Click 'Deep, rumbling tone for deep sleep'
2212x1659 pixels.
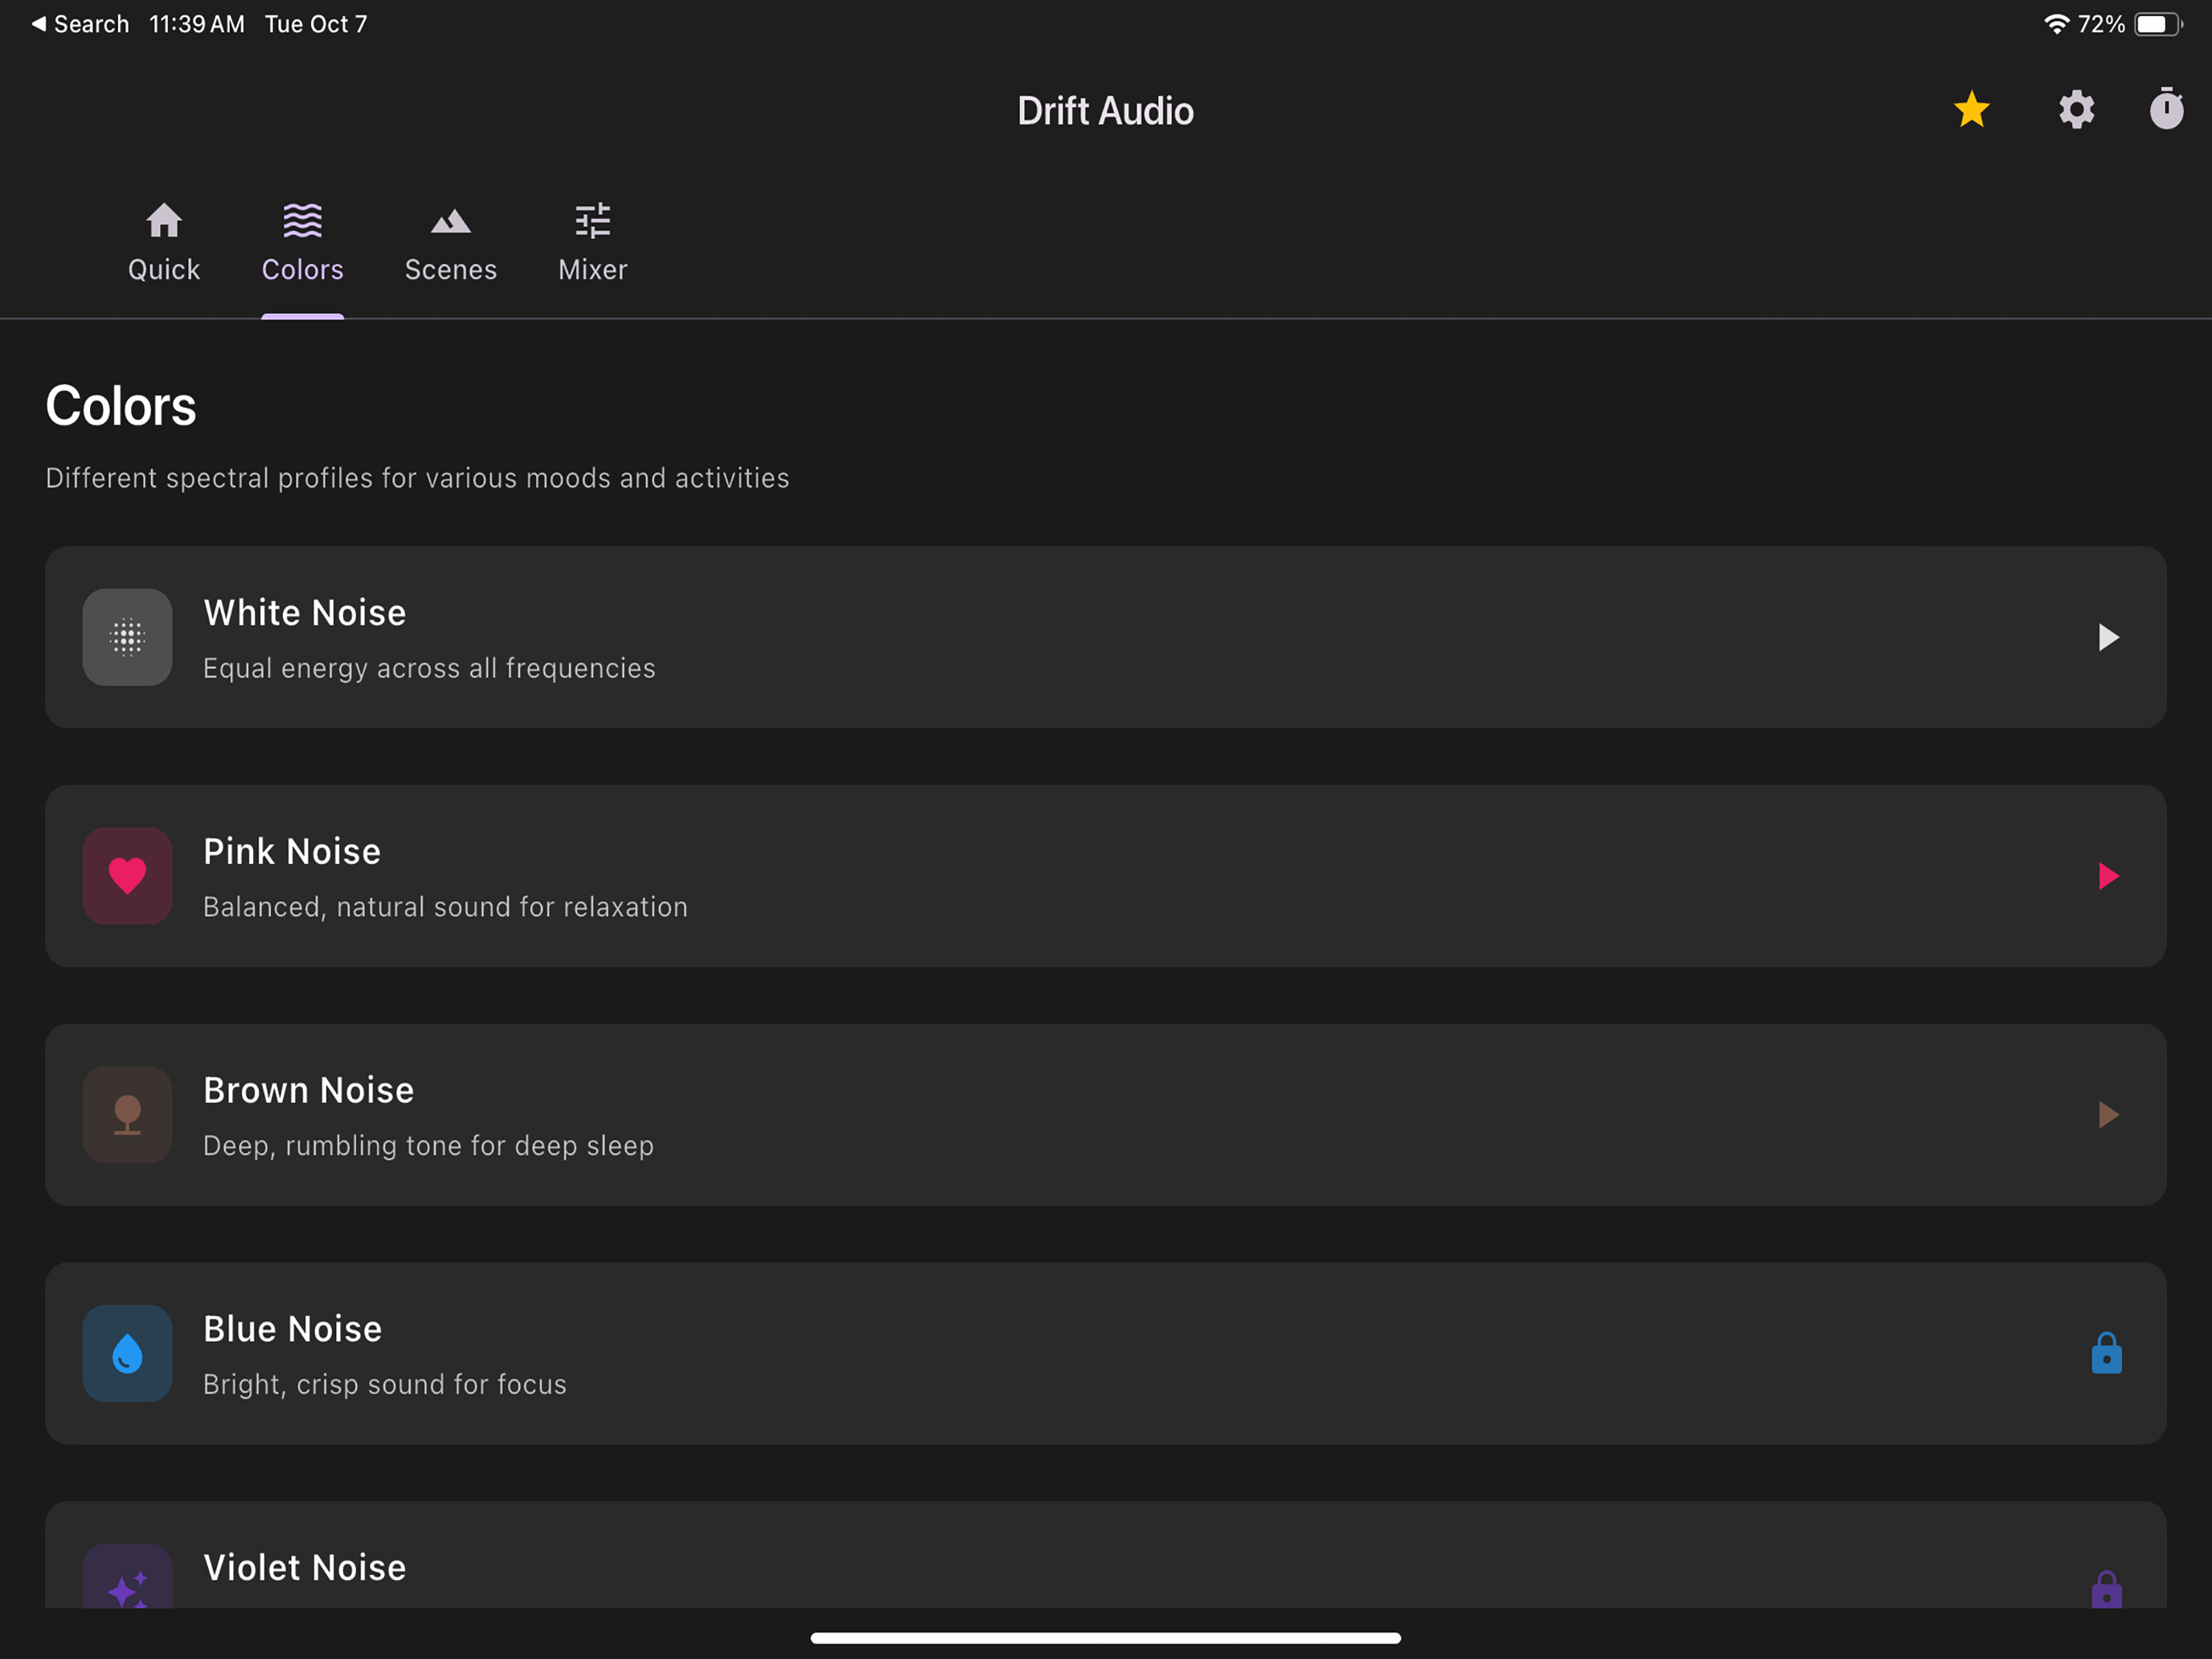(428, 1146)
